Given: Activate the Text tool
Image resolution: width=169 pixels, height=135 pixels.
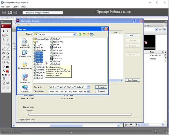Looking at the screenshot, I should point(8,40).
